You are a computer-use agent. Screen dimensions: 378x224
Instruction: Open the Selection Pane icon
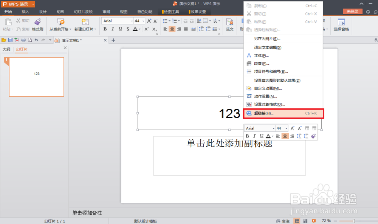341,22
